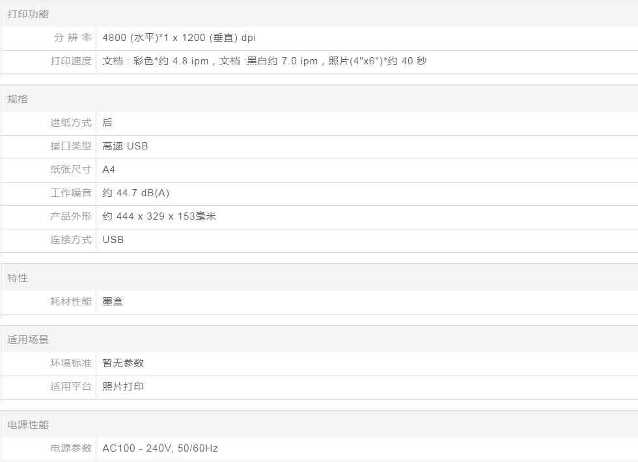Click the 接口类型 row label
The height and width of the screenshot is (462, 638).
click(71, 146)
